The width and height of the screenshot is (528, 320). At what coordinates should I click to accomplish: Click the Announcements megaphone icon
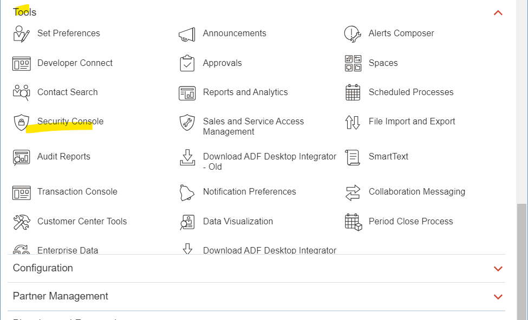[x=187, y=34]
